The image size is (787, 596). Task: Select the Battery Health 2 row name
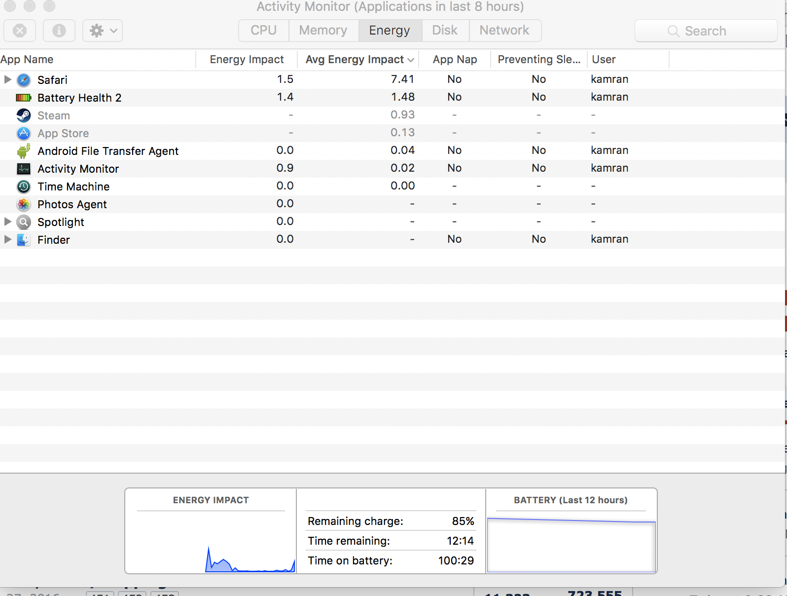79,98
